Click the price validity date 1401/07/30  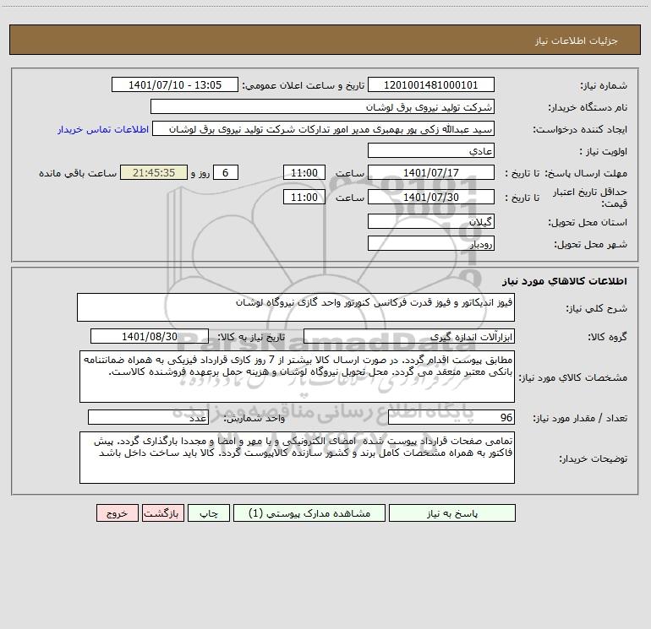[431, 197]
